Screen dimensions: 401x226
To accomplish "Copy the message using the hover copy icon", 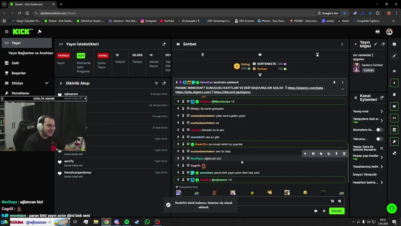I will point(321,154).
